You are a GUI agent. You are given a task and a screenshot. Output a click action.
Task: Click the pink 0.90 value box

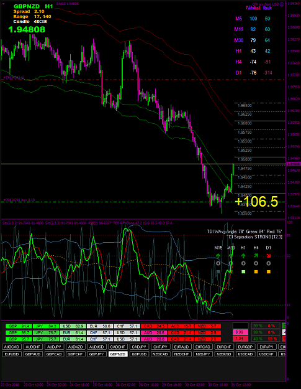point(240,332)
